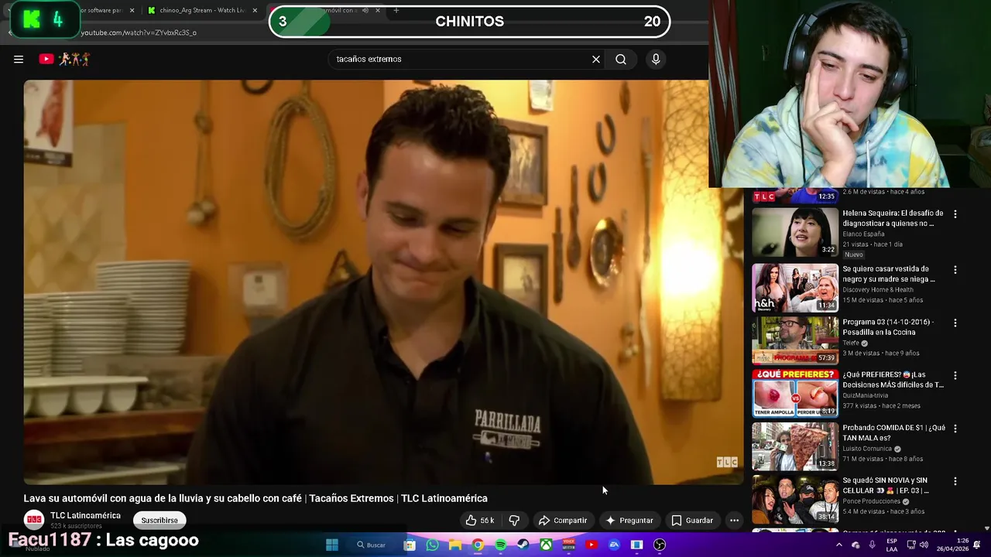The height and width of the screenshot is (557, 991).
Task: Click Ponce Producciones channel name
Action: (873, 501)
